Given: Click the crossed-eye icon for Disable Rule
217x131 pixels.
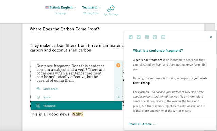Looking at the screenshot, I should (38, 89).
